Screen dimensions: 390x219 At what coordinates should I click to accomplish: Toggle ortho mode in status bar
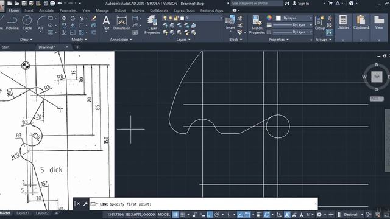210,215
